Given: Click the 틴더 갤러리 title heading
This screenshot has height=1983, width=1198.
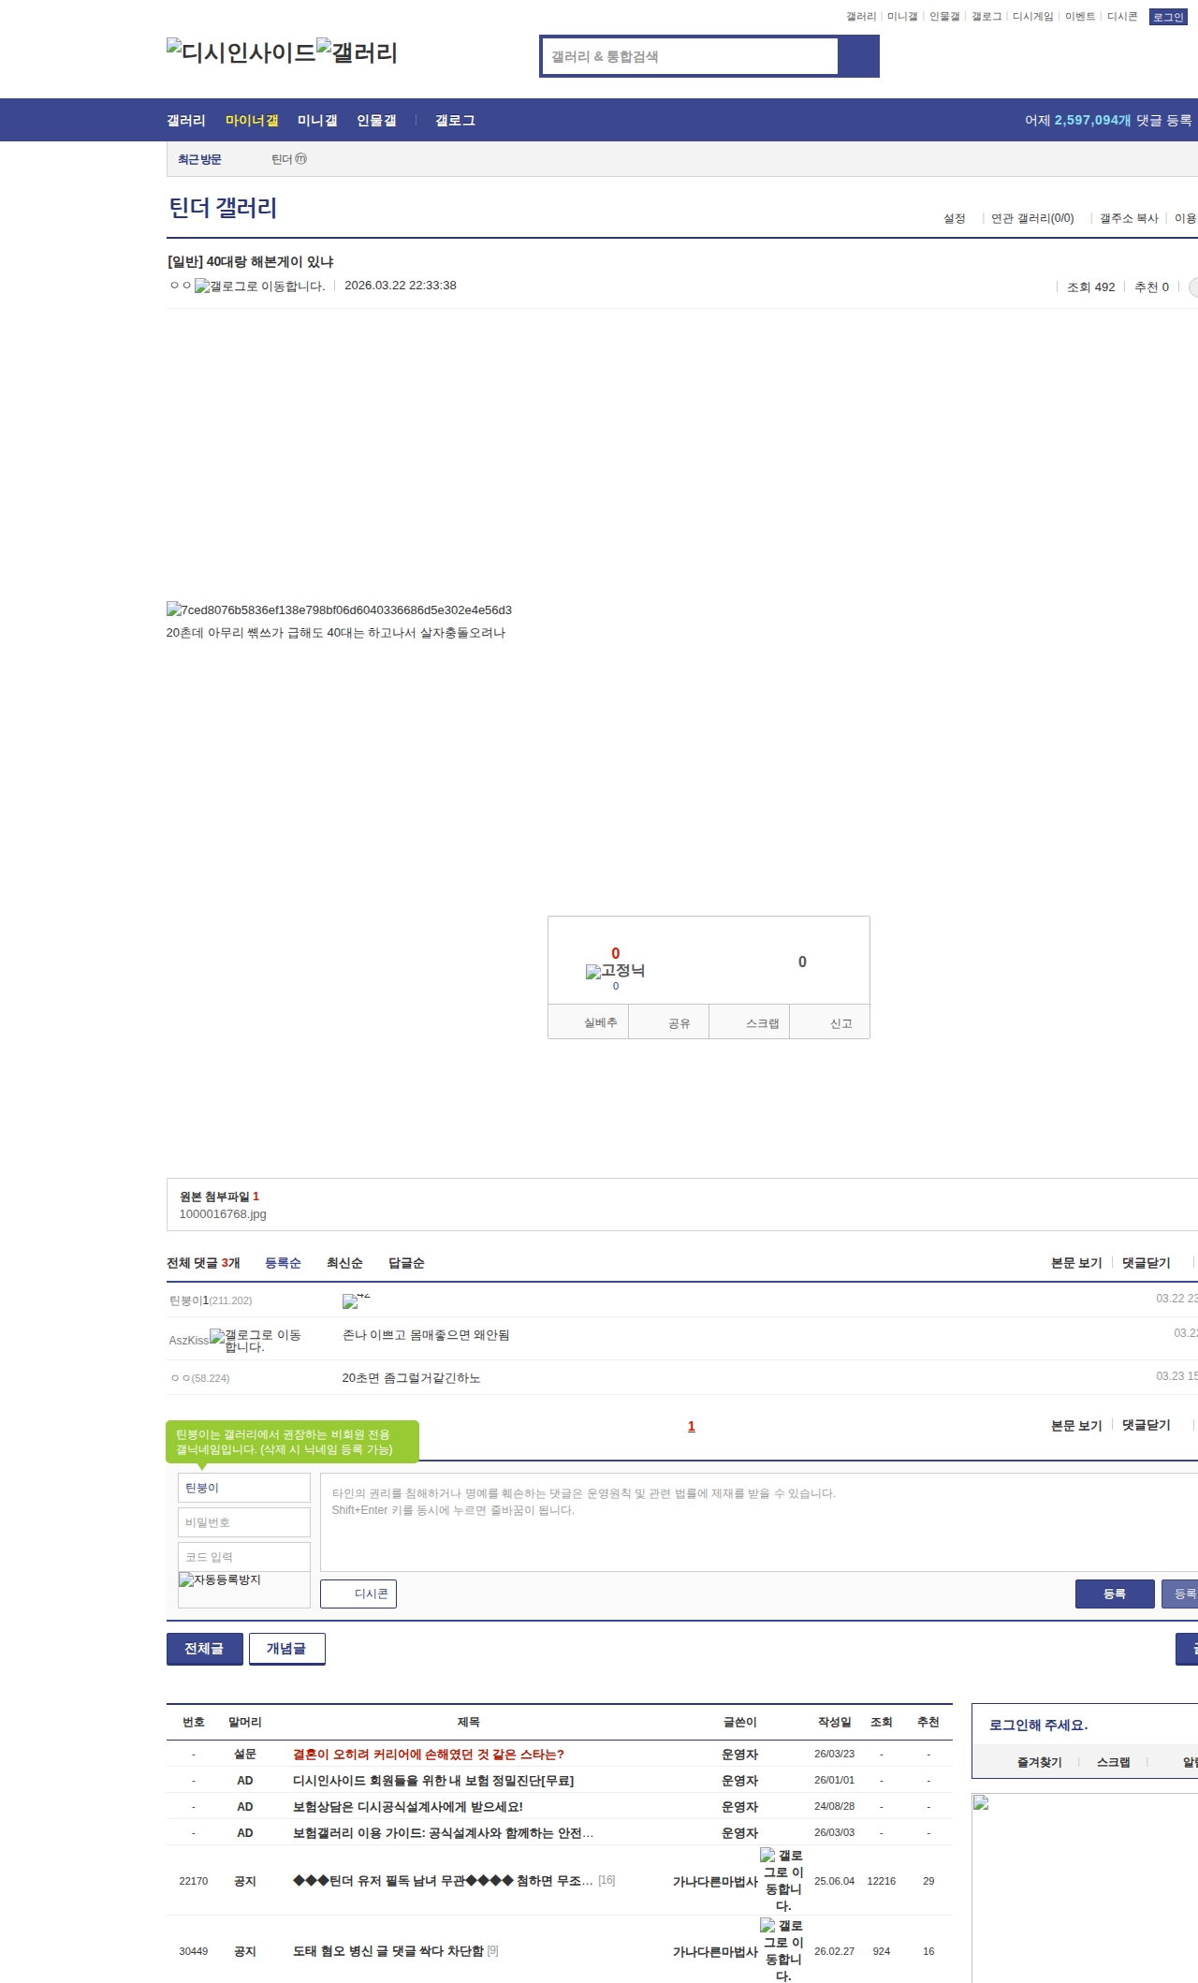Looking at the screenshot, I should point(223,208).
